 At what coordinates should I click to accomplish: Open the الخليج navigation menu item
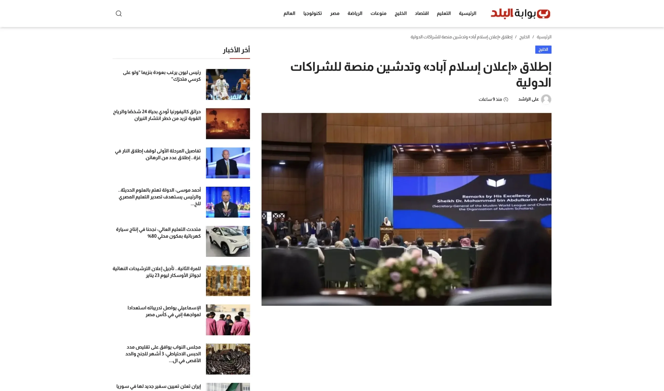pyautogui.click(x=401, y=13)
